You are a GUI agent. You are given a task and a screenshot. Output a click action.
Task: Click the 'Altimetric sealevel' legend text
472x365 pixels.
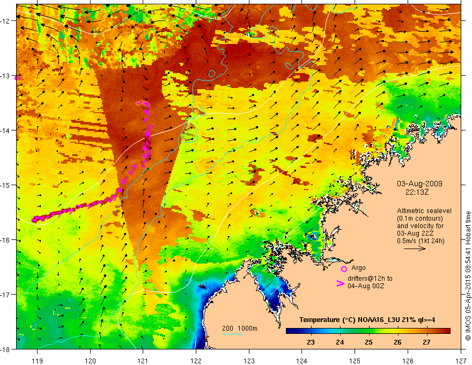(424, 211)
